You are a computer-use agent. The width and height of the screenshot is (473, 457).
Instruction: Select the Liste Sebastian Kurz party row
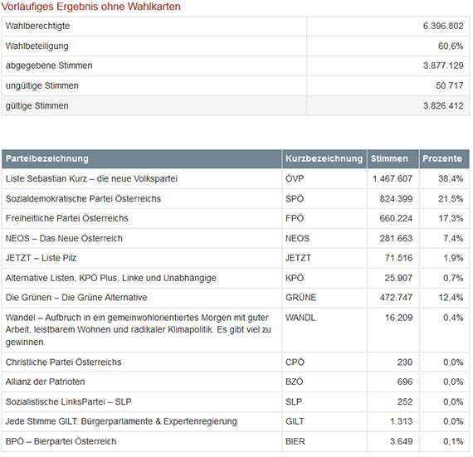236,178
